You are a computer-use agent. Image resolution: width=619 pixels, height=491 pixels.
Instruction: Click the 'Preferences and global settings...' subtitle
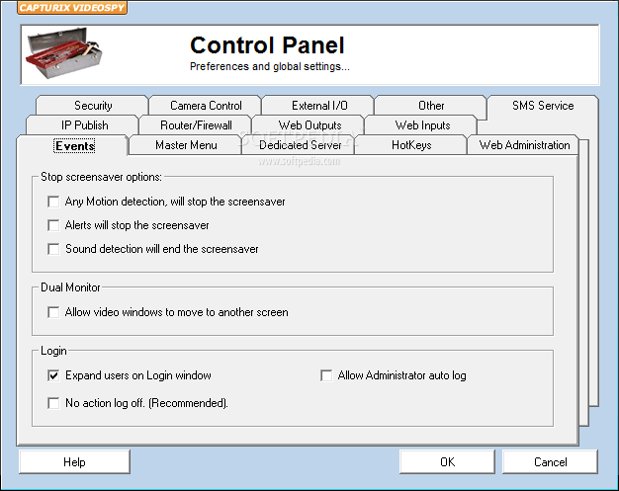pos(270,66)
